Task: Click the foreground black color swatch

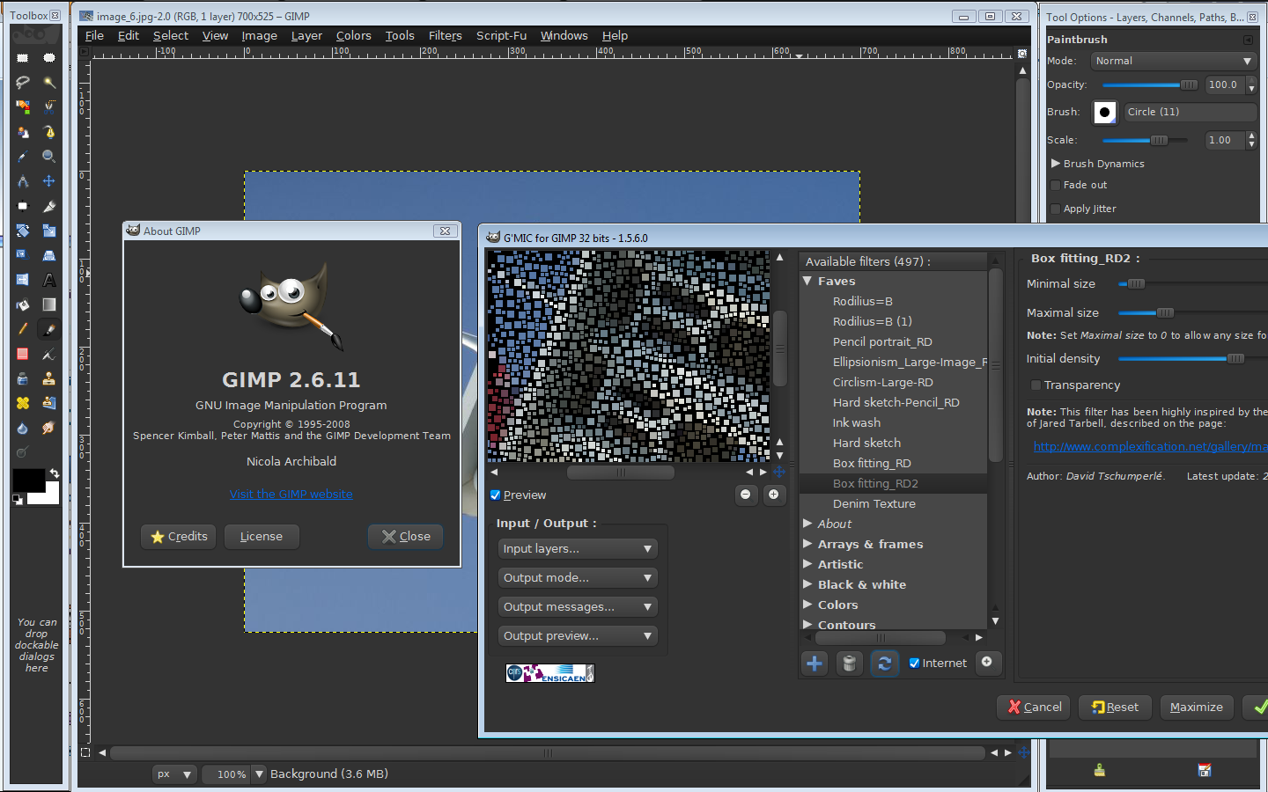Action: (28, 480)
